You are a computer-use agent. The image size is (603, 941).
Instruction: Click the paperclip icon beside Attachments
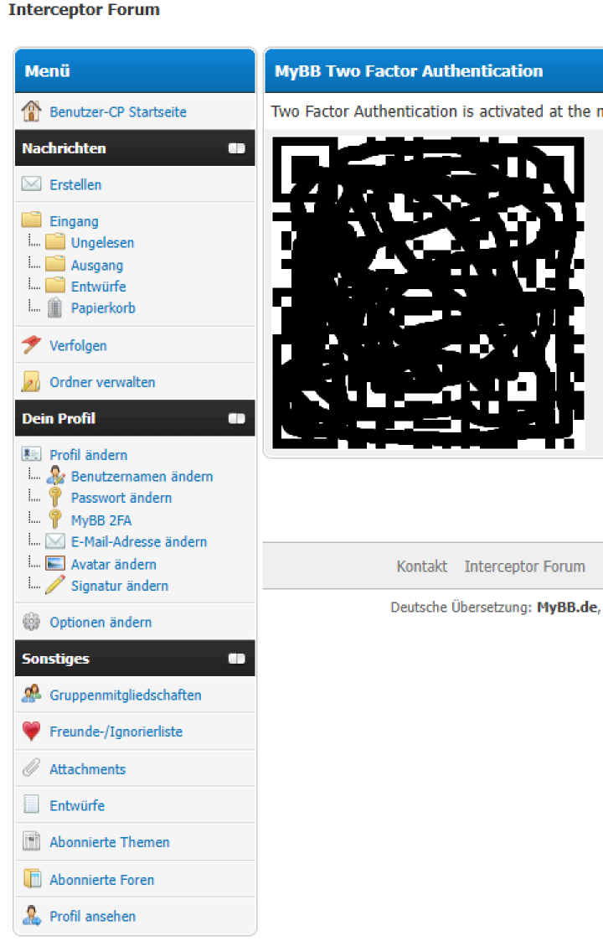click(x=31, y=768)
